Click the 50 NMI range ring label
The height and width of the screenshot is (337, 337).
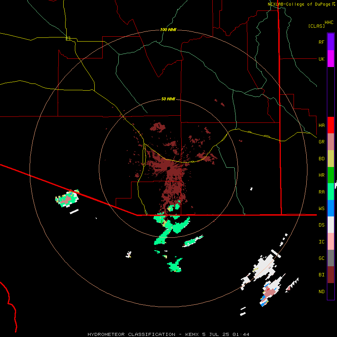pyautogui.click(x=168, y=99)
